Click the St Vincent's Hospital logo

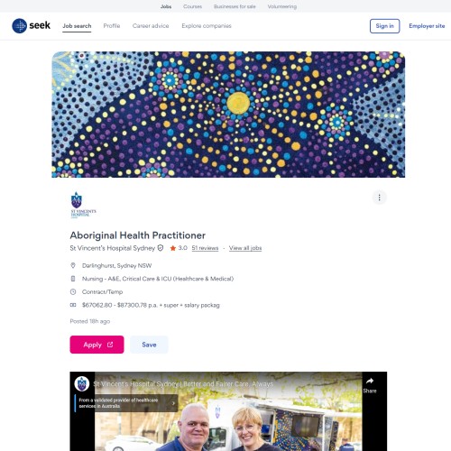83,205
